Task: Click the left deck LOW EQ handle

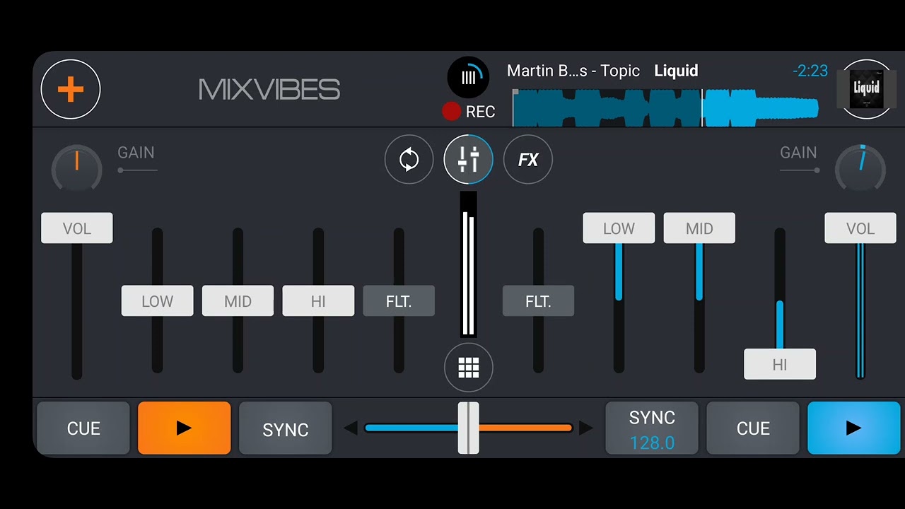Action: pos(157,301)
